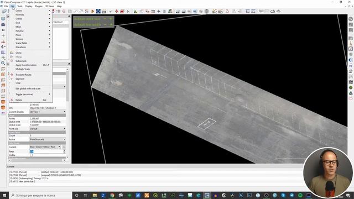Open the Current Display dropdown
The width and height of the screenshot is (354, 199).
click(48, 112)
